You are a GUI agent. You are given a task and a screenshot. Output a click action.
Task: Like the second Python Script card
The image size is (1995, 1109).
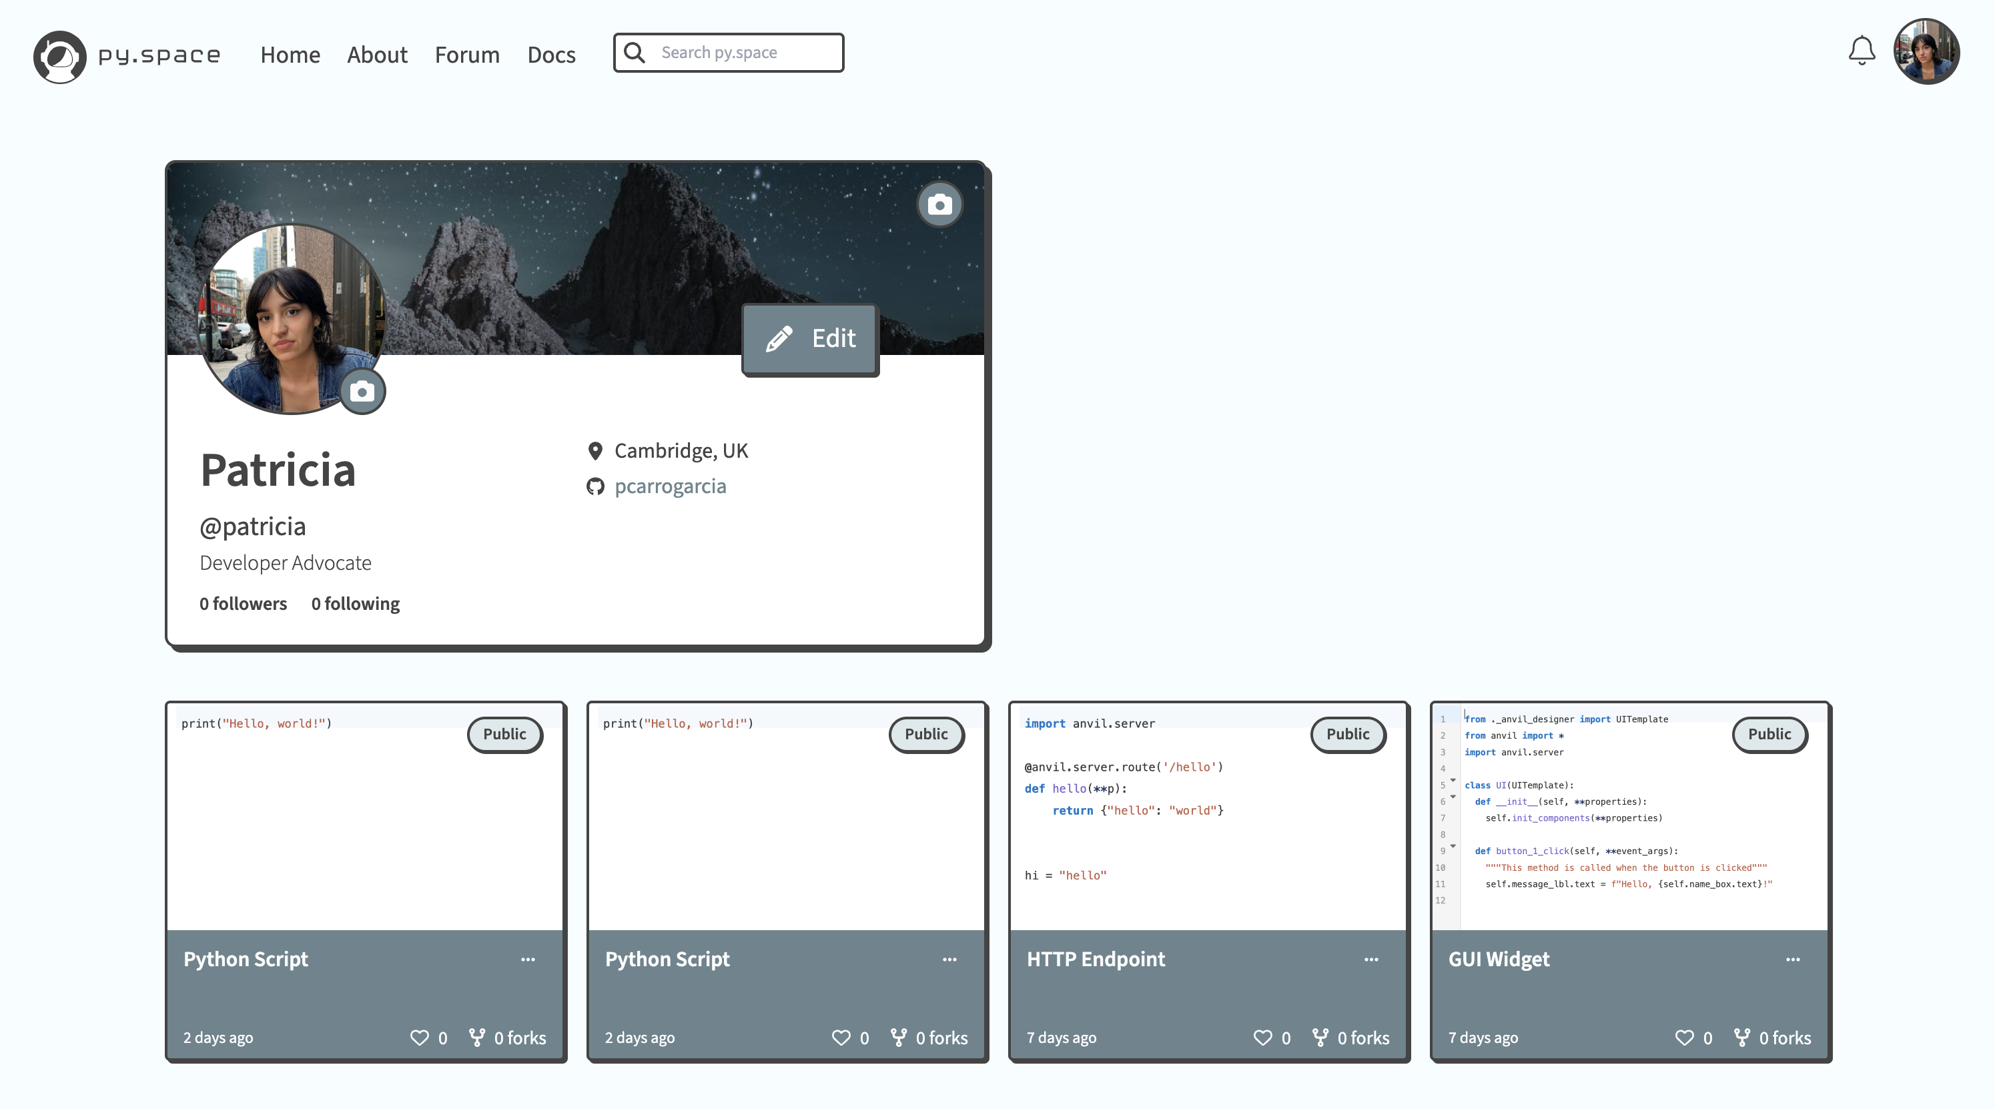[x=841, y=1038]
